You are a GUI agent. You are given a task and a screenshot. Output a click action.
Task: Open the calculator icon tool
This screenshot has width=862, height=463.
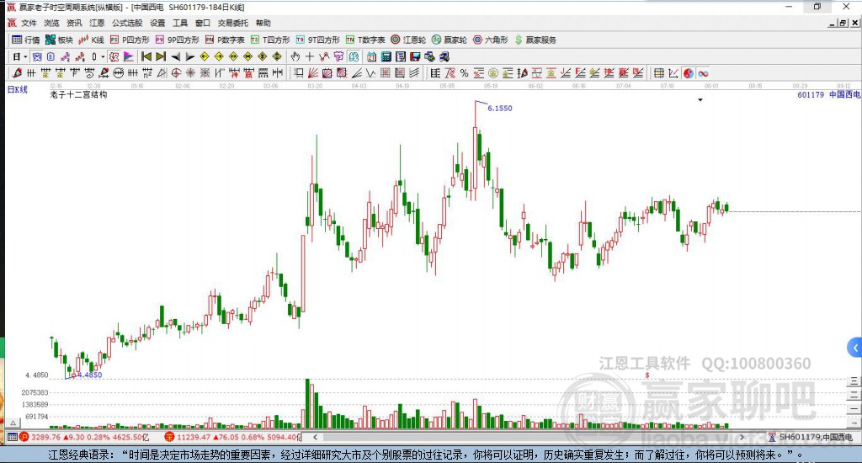386,56
